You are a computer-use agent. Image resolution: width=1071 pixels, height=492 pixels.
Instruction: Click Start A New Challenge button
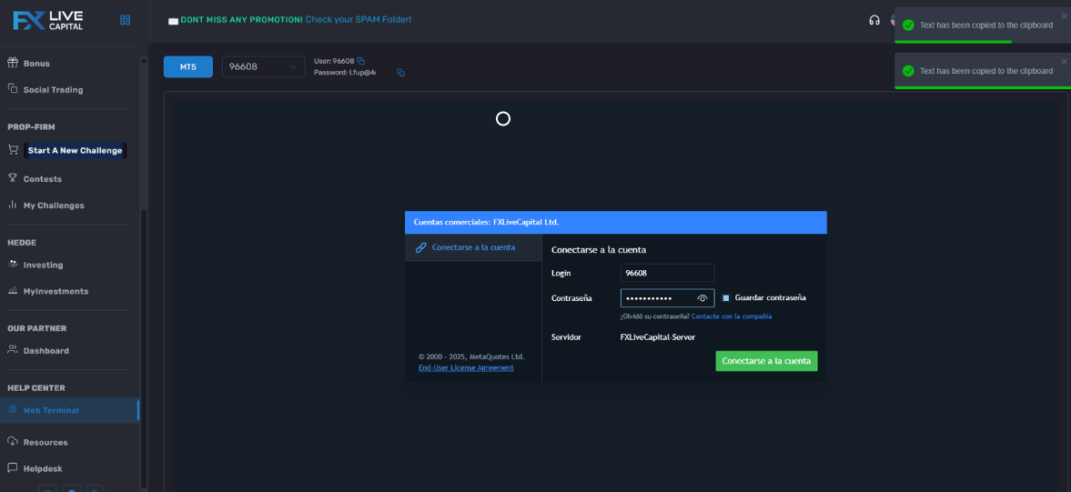pos(76,150)
